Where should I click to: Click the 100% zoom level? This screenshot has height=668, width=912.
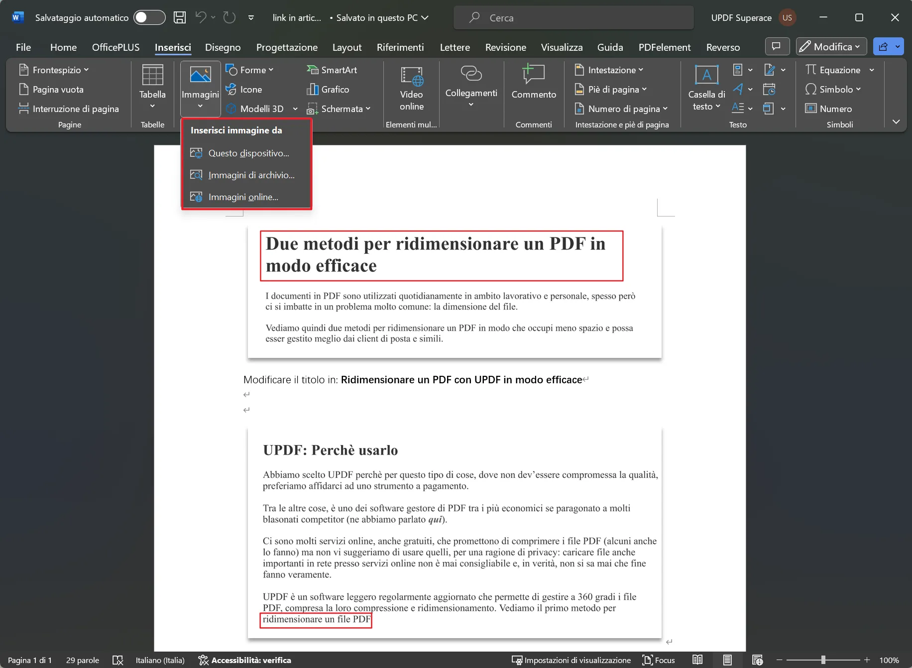(x=889, y=660)
